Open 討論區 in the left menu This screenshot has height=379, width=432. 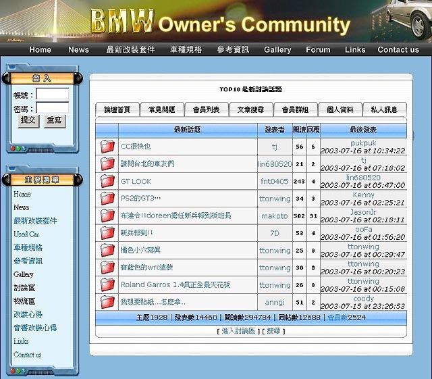click(x=24, y=288)
